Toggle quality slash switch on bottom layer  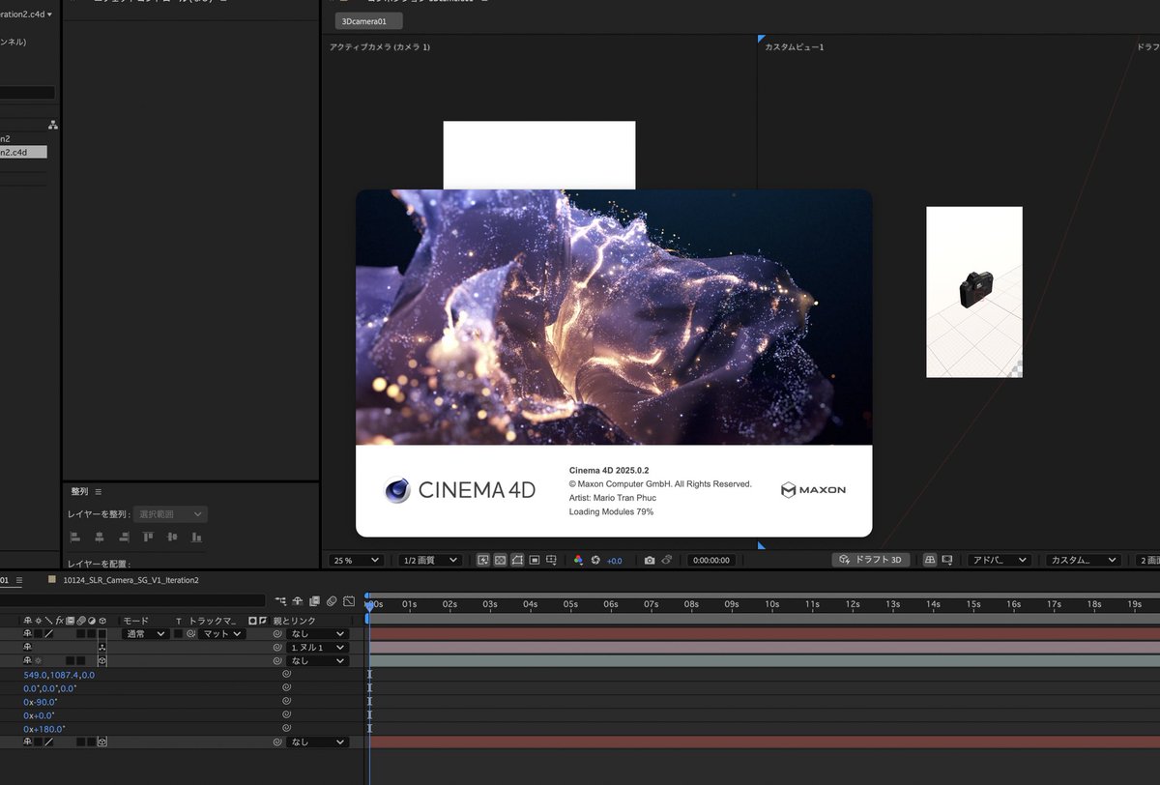[x=49, y=741]
